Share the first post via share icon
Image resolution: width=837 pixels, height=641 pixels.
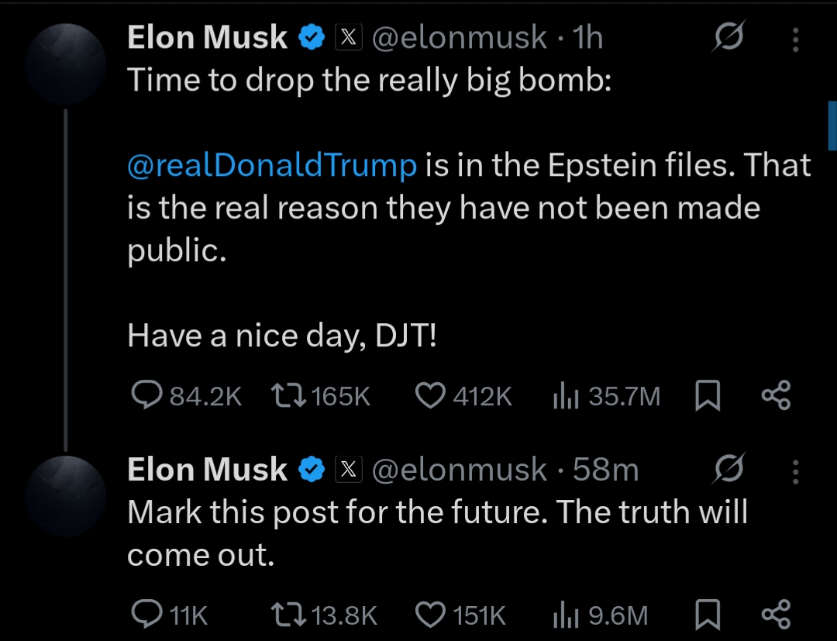[x=775, y=396]
